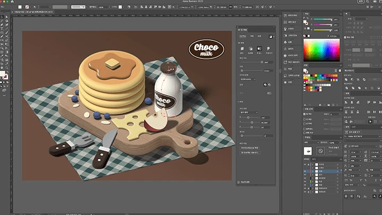Switch to the Artboards tab beside Layers
The image size is (382, 215).
pyautogui.click(x=314, y=159)
